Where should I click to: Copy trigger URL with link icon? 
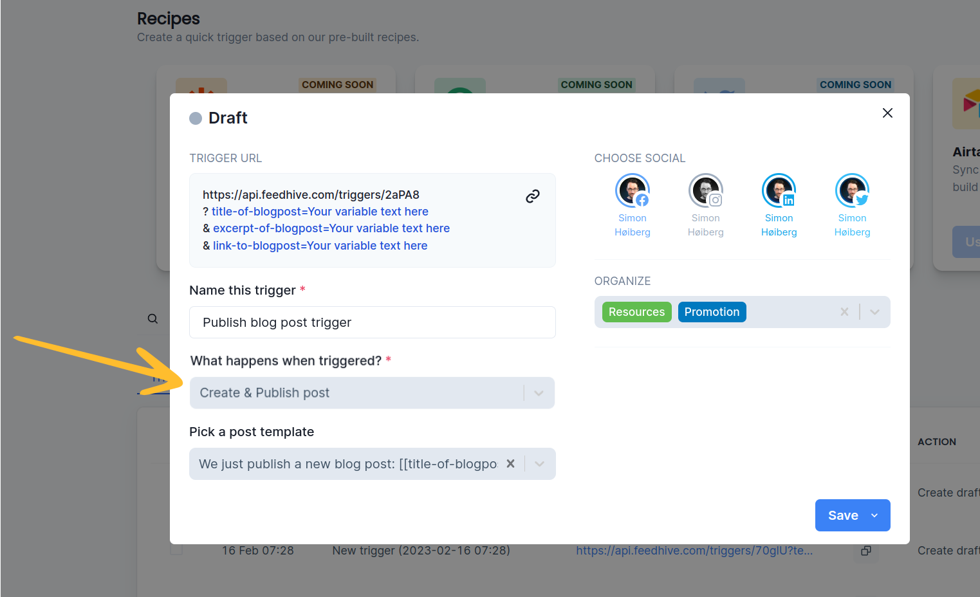532,196
